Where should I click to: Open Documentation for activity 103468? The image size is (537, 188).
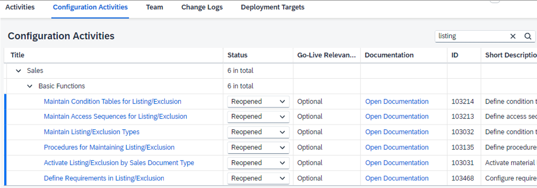coord(397,178)
